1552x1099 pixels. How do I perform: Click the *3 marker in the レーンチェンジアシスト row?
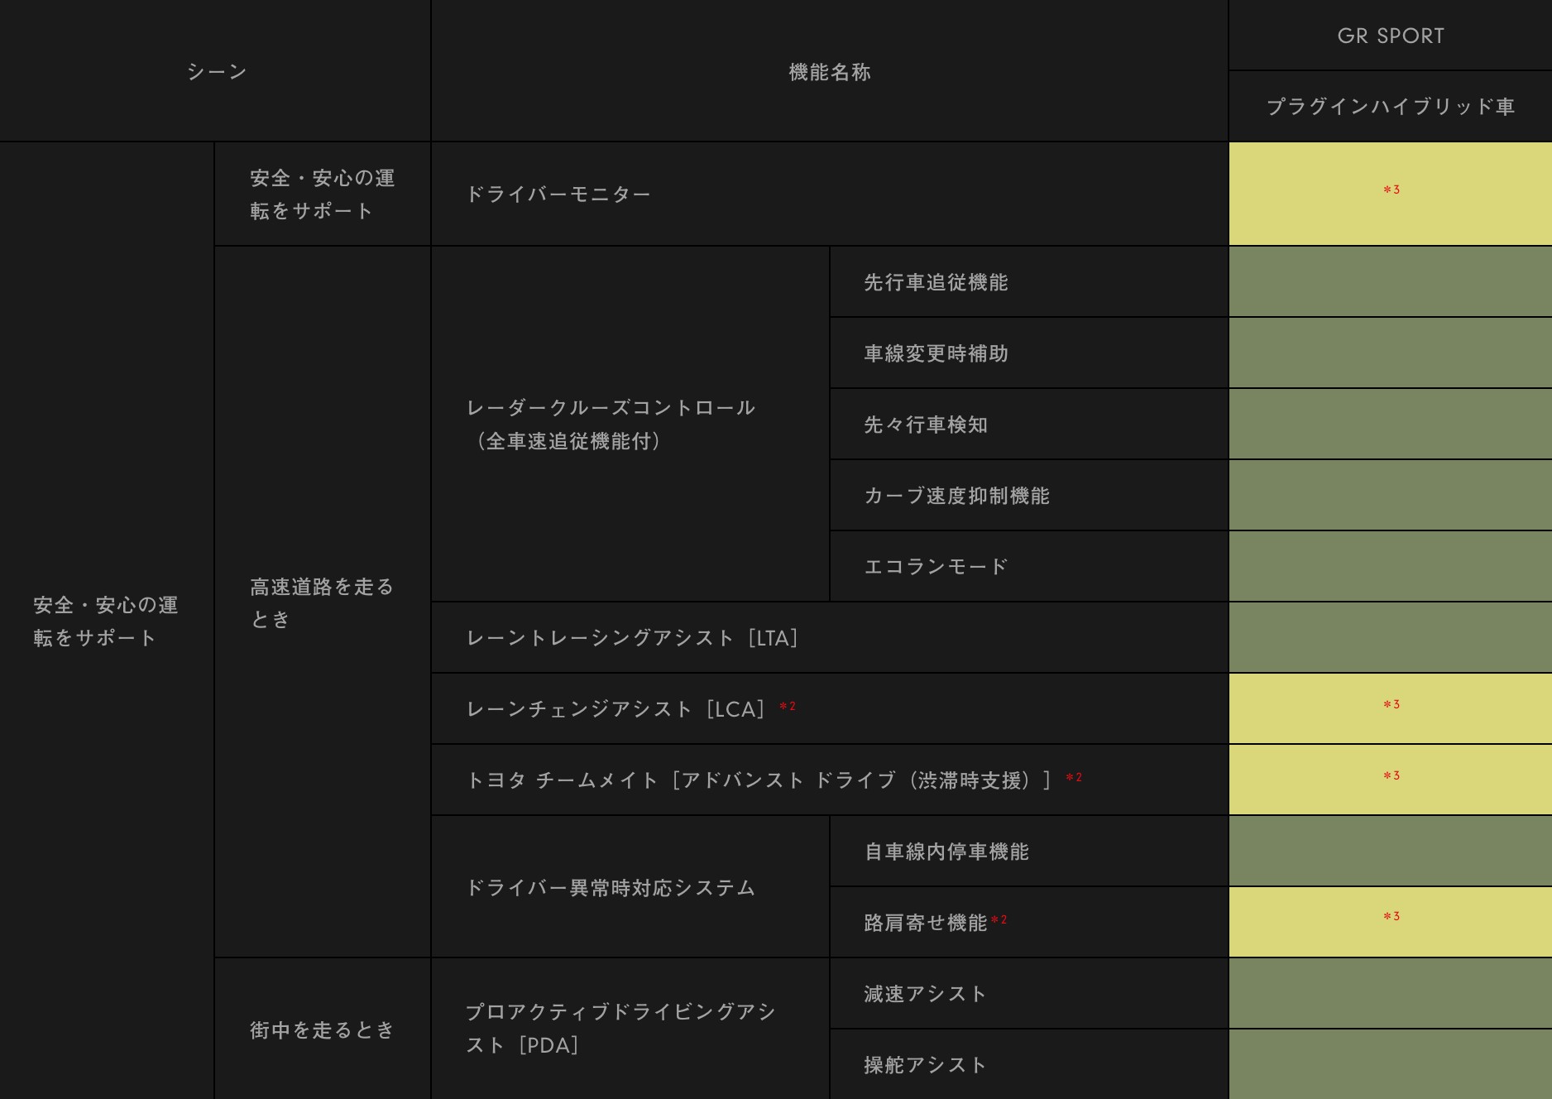(1392, 705)
